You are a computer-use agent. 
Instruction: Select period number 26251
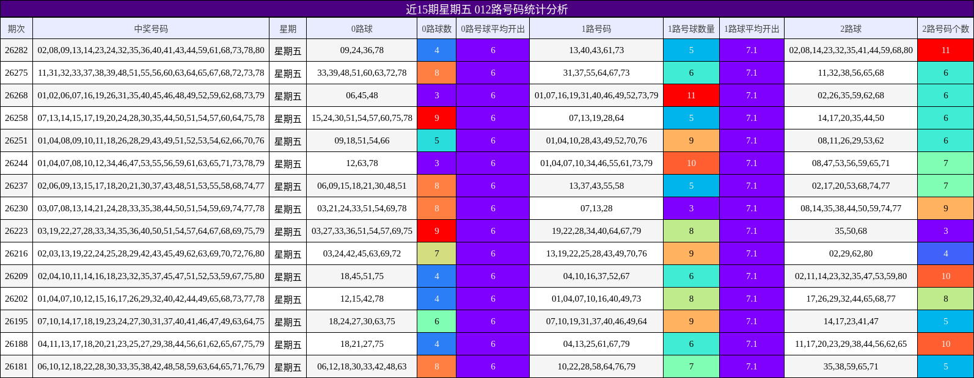pos(16,140)
